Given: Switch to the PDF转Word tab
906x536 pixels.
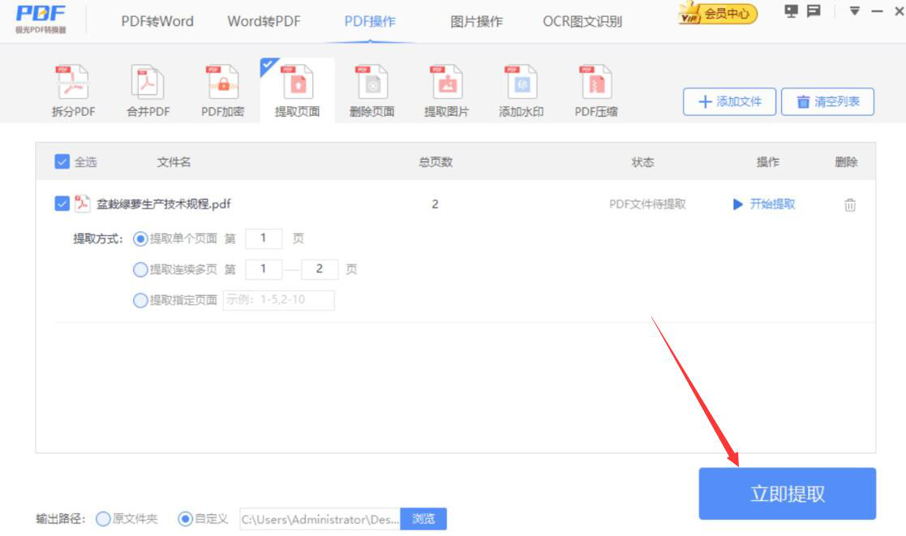Looking at the screenshot, I should pos(157,21).
